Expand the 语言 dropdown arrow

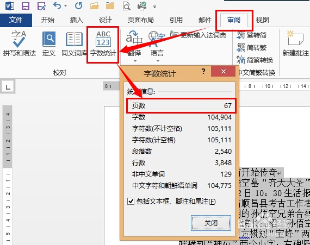(158, 61)
